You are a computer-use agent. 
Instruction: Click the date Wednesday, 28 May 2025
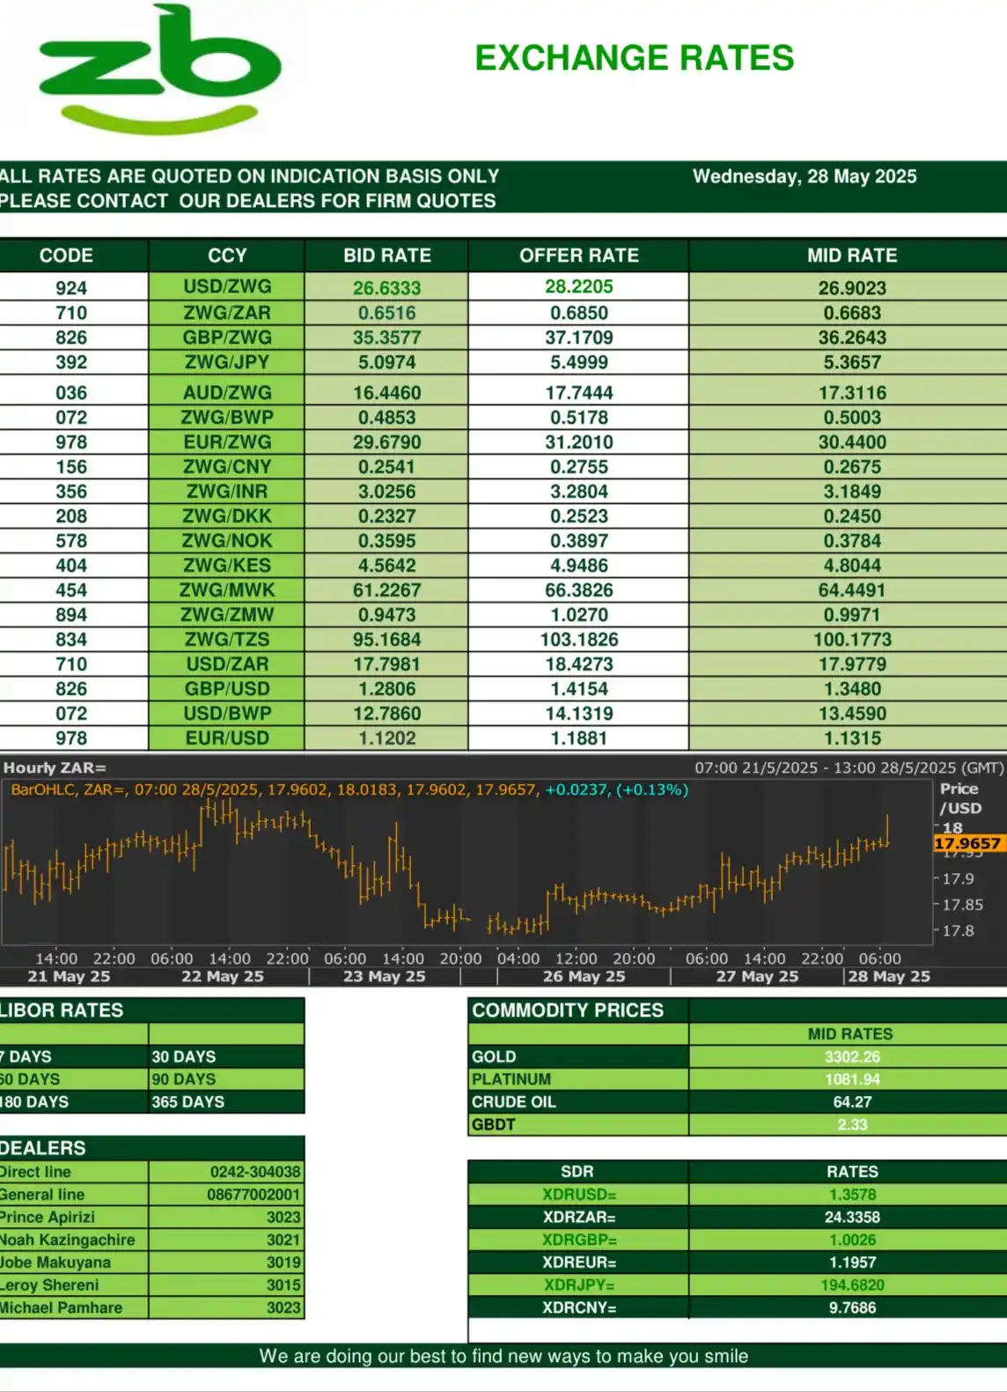805,176
